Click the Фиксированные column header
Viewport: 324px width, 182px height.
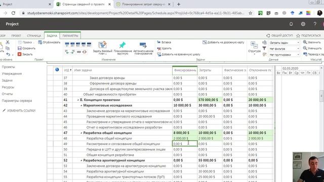[x=185, y=70]
